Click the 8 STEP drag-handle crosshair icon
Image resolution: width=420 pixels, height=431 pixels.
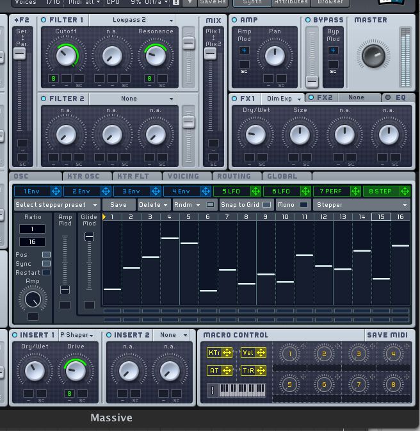pyautogui.click(x=405, y=191)
